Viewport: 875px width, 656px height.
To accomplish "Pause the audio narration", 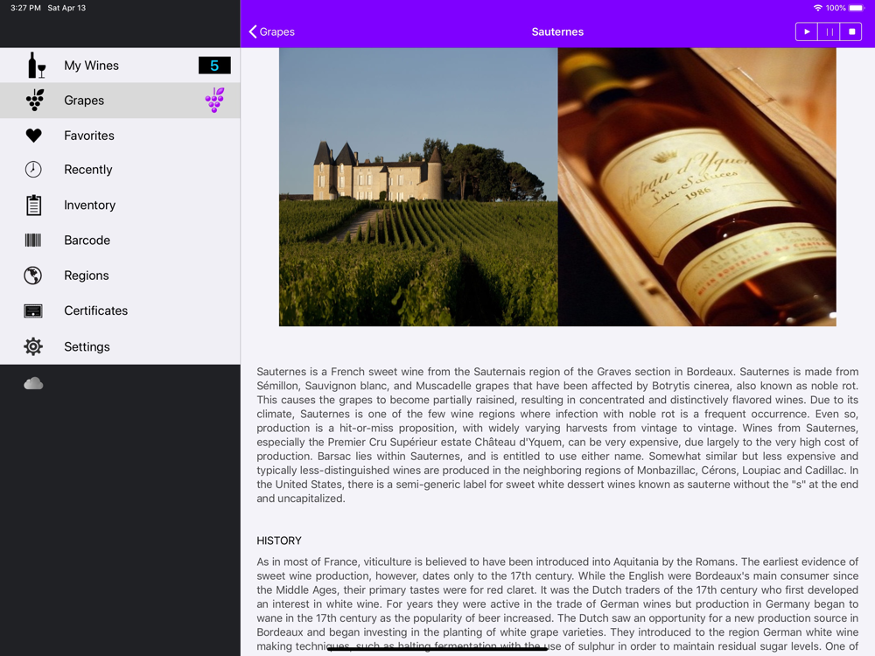I will tap(829, 31).
